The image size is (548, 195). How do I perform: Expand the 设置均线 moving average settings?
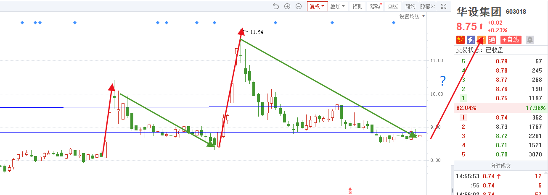412,16
